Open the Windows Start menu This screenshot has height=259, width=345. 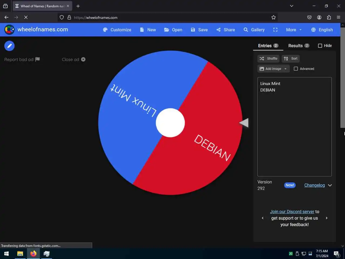[6, 254]
